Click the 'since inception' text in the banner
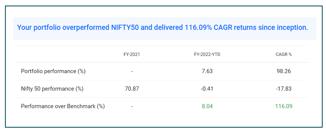Image resolution: width=326 pixels, height=131 pixels. [x=281, y=28]
